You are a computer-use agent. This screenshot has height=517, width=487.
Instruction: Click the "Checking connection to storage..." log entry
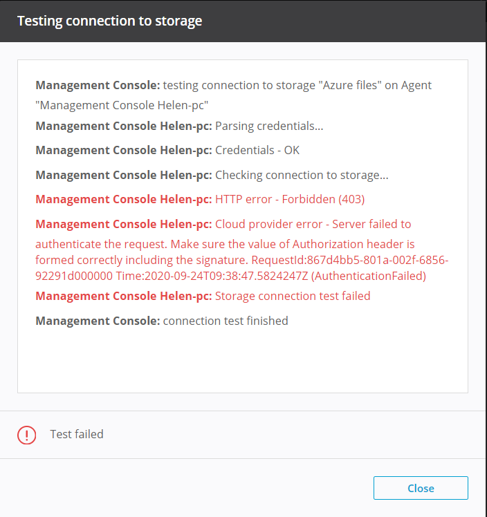(302, 176)
